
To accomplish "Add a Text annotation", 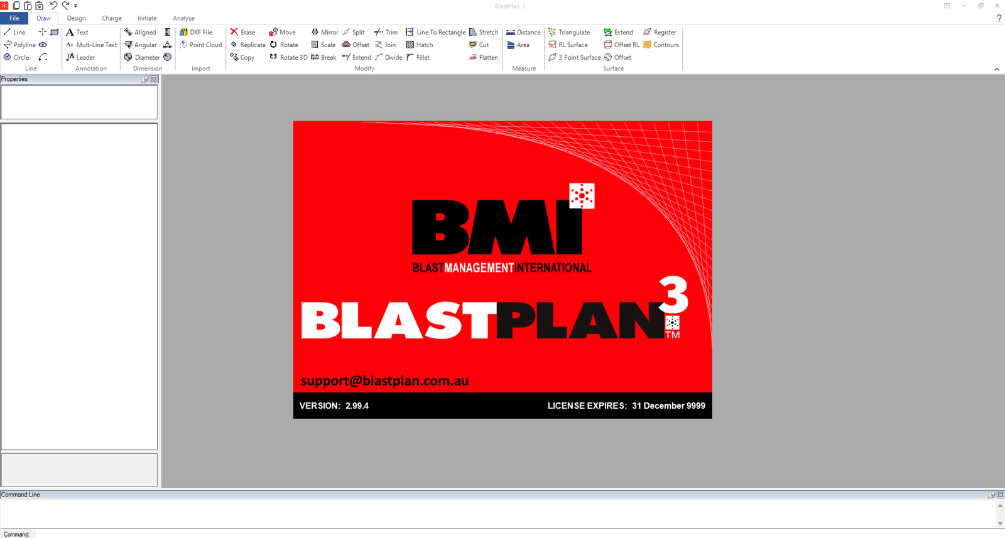I will (x=77, y=32).
